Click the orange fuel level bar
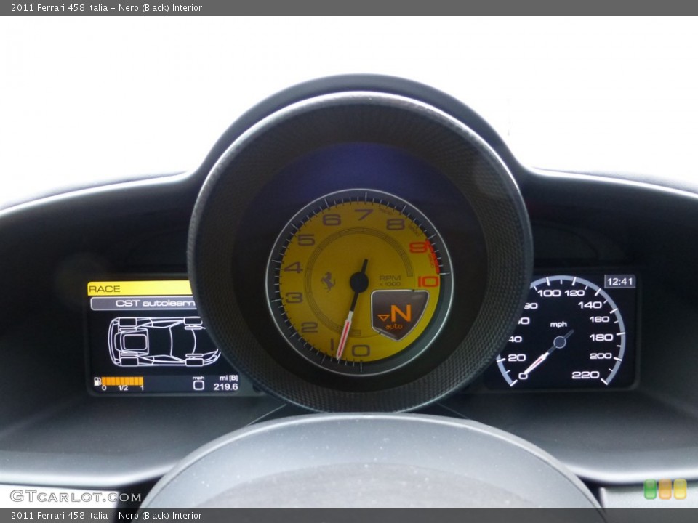This screenshot has width=698, height=523. point(122,381)
